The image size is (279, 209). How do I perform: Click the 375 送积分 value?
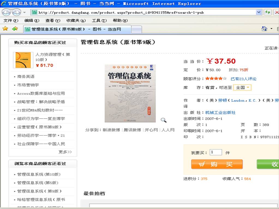(x=204, y=179)
